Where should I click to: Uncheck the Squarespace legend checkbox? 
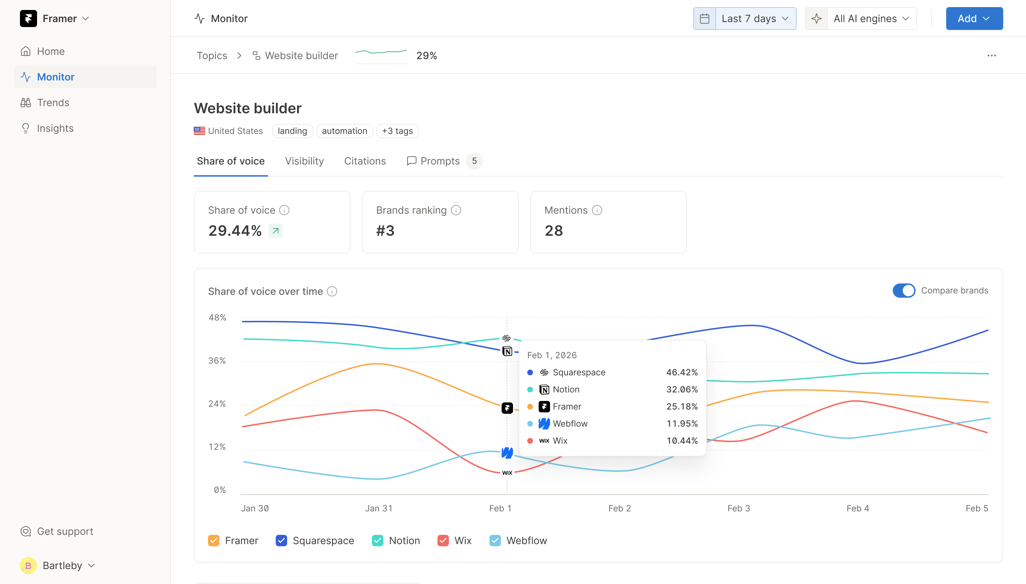[x=281, y=540]
